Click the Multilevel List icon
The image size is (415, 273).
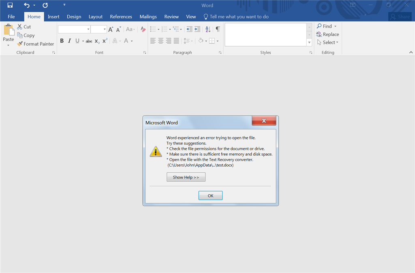tap(176, 29)
